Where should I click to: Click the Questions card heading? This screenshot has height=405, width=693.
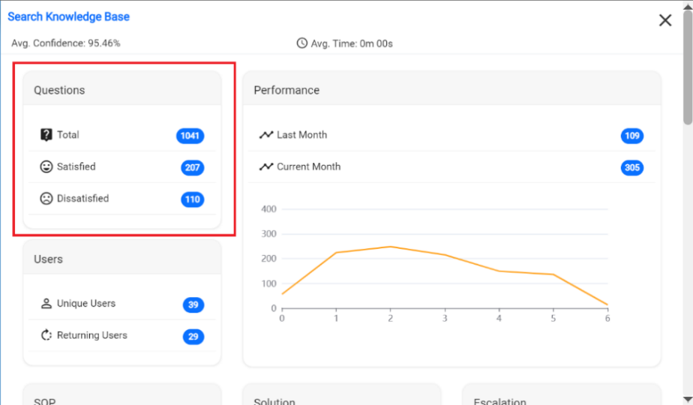59,90
